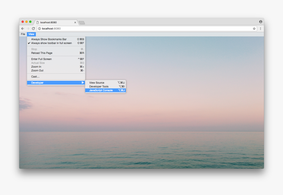Image resolution: width=283 pixels, height=195 pixels.
Task: Open site information via the circled-i icon
Action: [39, 29]
